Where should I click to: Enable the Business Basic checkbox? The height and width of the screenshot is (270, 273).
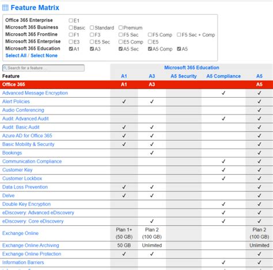pos(71,28)
